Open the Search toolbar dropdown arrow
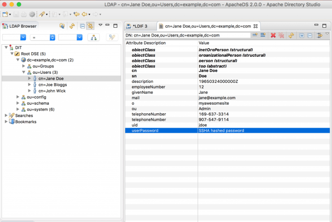The width and height of the screenshot is (332, 222). pyautogui.click(x=47, y=15)
